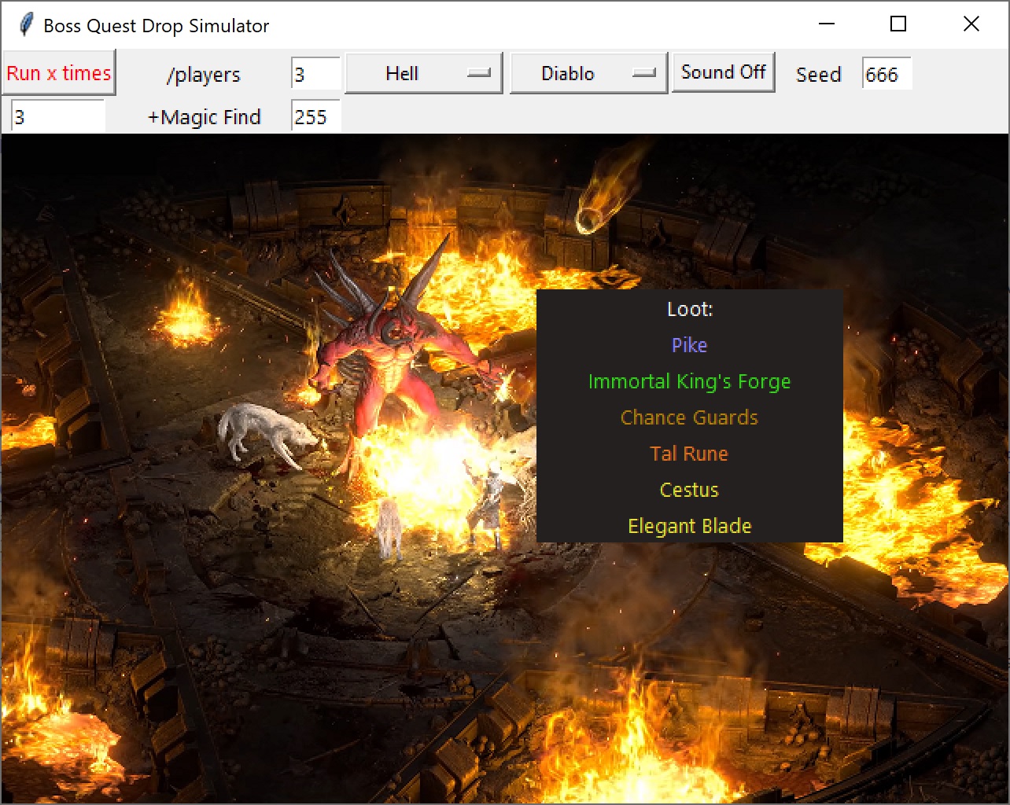
Task: Pick the Tal Rune loot entry
Action: click(689, 454)
